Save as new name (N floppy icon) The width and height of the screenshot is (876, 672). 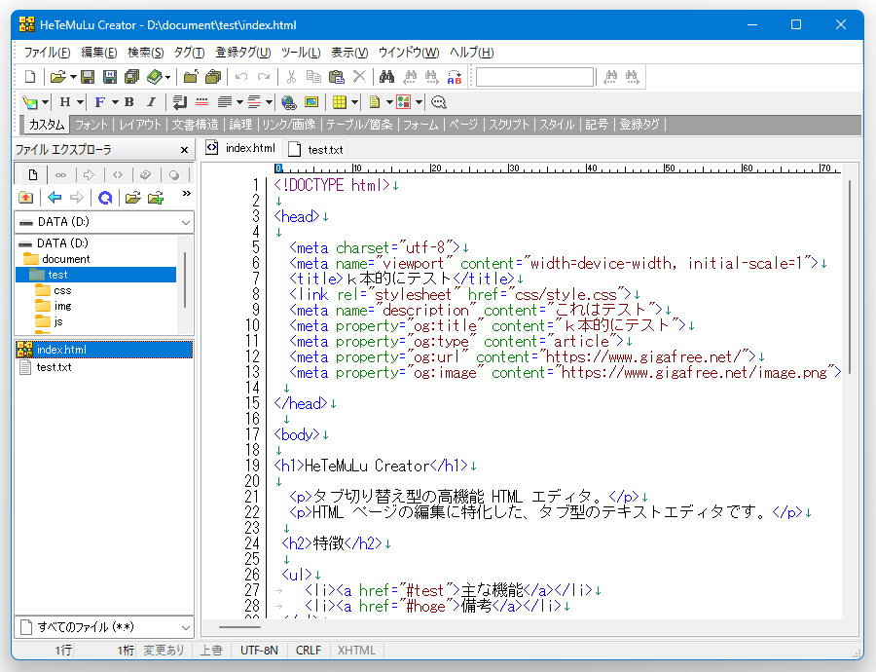109,77
